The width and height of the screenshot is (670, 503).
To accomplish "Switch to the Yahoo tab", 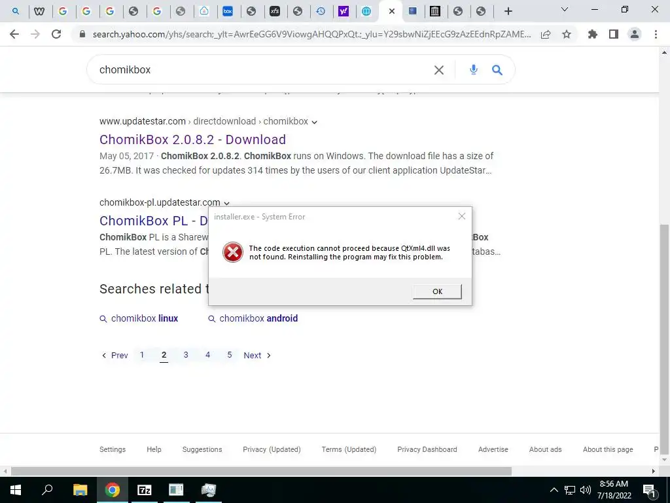I will tap(343, 11).
